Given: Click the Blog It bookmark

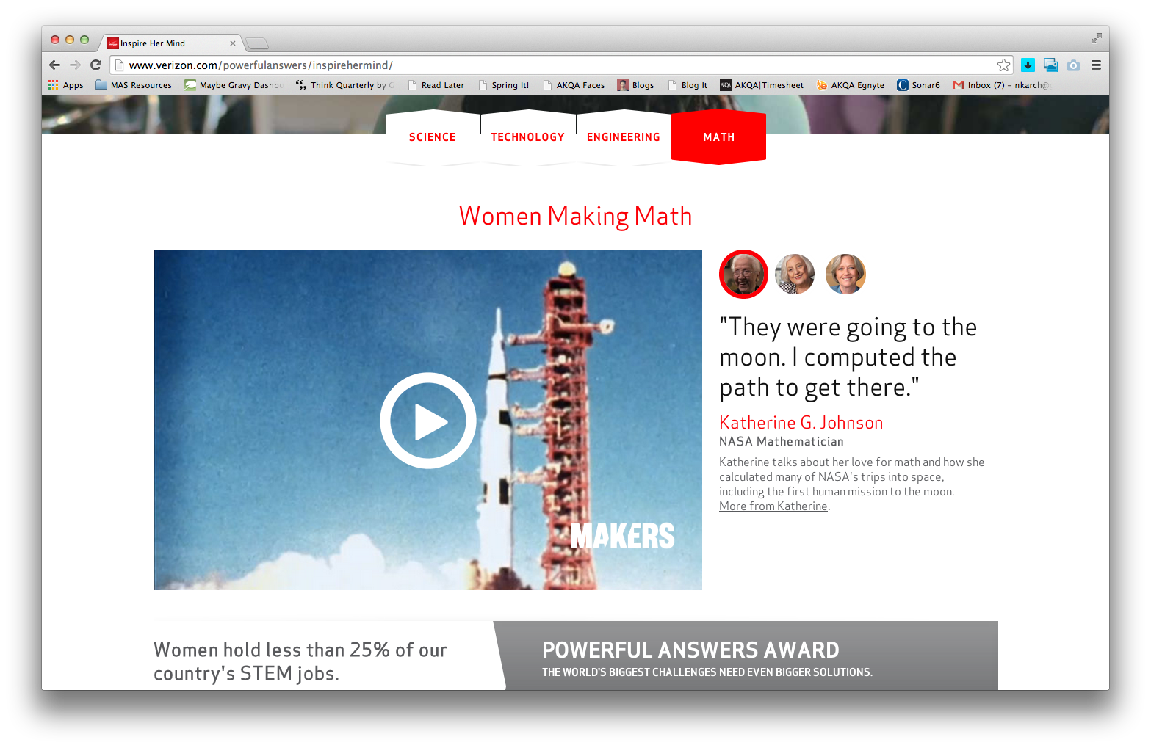Looking at the screenshot, I should [x=688, y=85].
